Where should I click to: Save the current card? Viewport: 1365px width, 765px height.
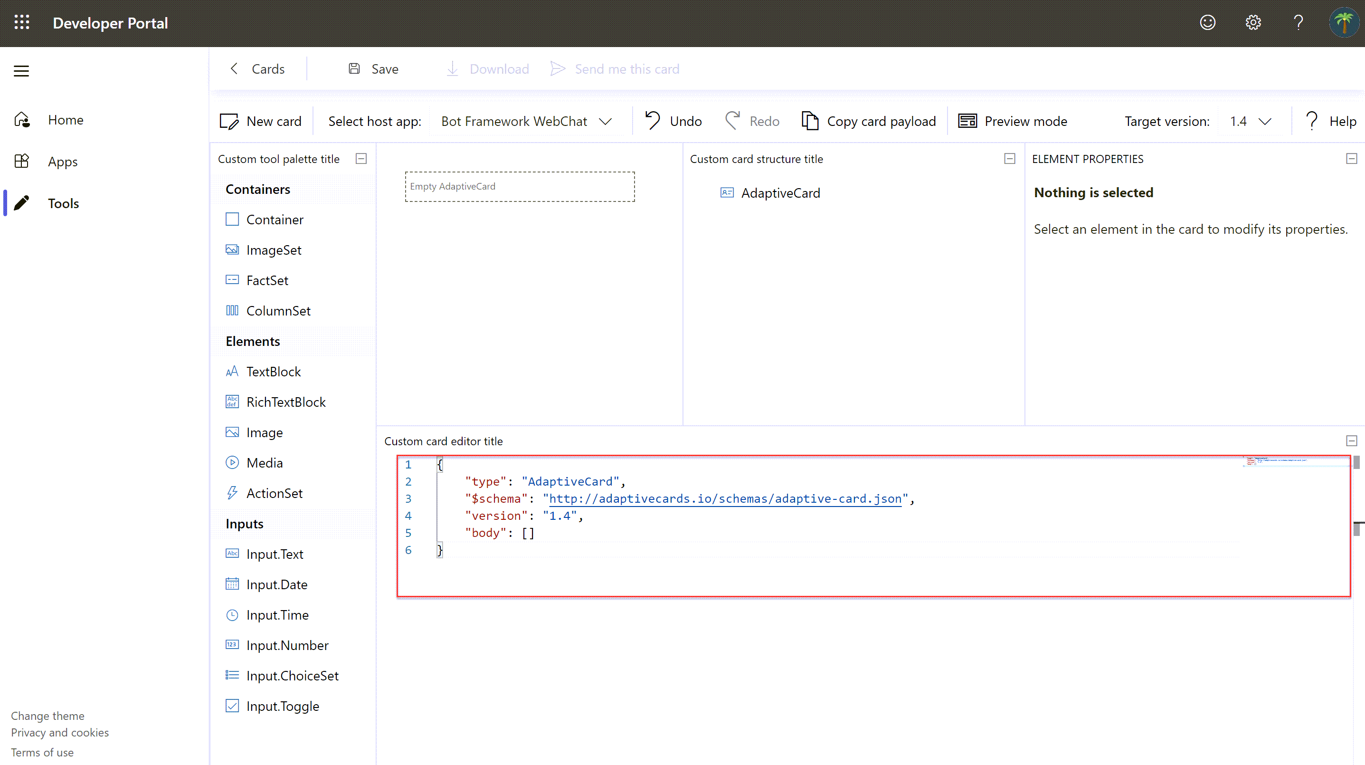[x=374, y=69]
